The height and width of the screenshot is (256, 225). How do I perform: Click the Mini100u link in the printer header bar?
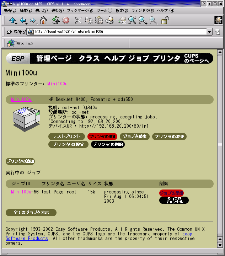click(x=21, y=100)
